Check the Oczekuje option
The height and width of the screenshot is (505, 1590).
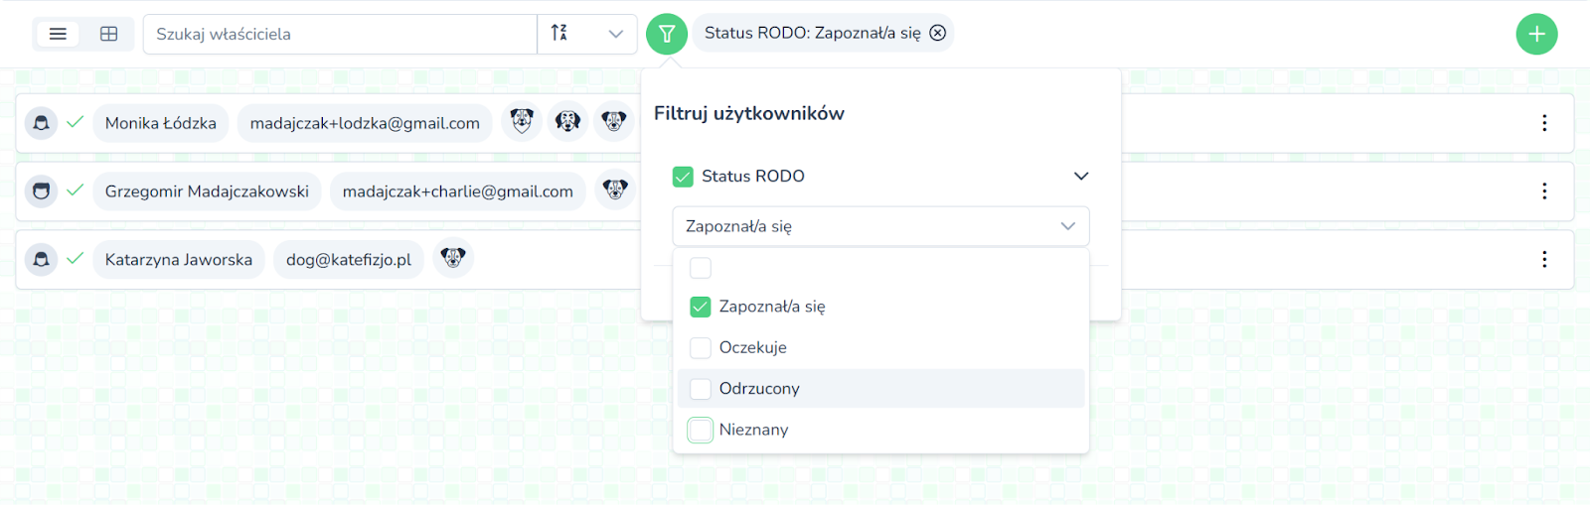[x=701, y=348]
